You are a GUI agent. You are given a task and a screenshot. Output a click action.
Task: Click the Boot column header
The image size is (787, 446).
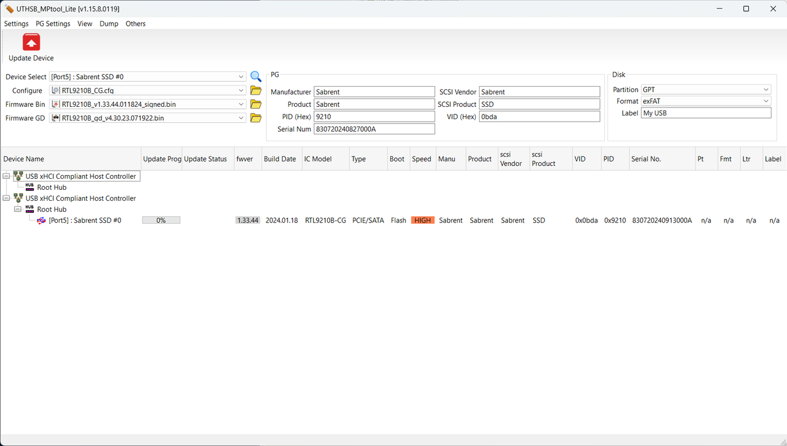[x=399, y=158]
